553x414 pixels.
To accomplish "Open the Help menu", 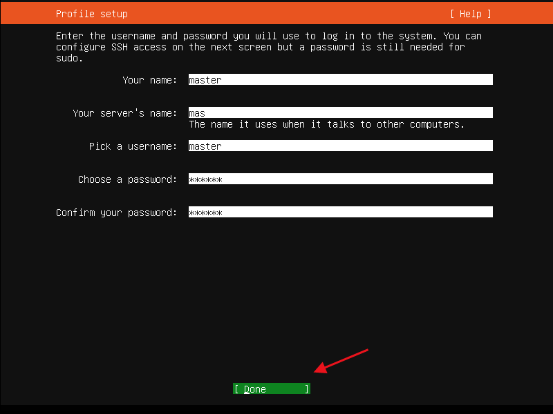I will (x=471, y=14).
